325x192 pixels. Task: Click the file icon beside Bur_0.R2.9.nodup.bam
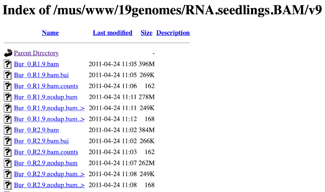[7, 163]
